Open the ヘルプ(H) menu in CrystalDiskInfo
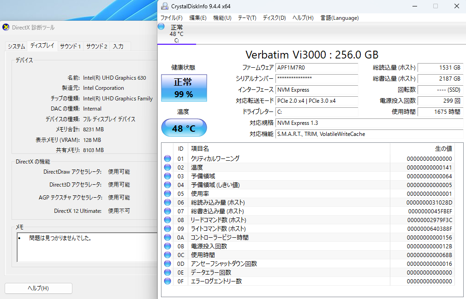The width and height of the screenshot is (466, 299). (x=303, y=18)
